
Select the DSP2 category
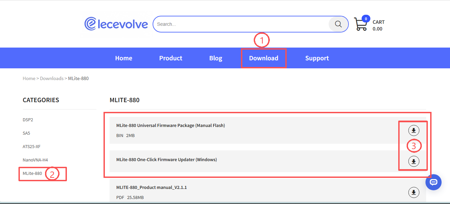(28, 120)
